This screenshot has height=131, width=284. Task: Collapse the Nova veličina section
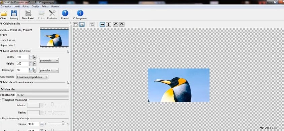[x=1, y=51]
